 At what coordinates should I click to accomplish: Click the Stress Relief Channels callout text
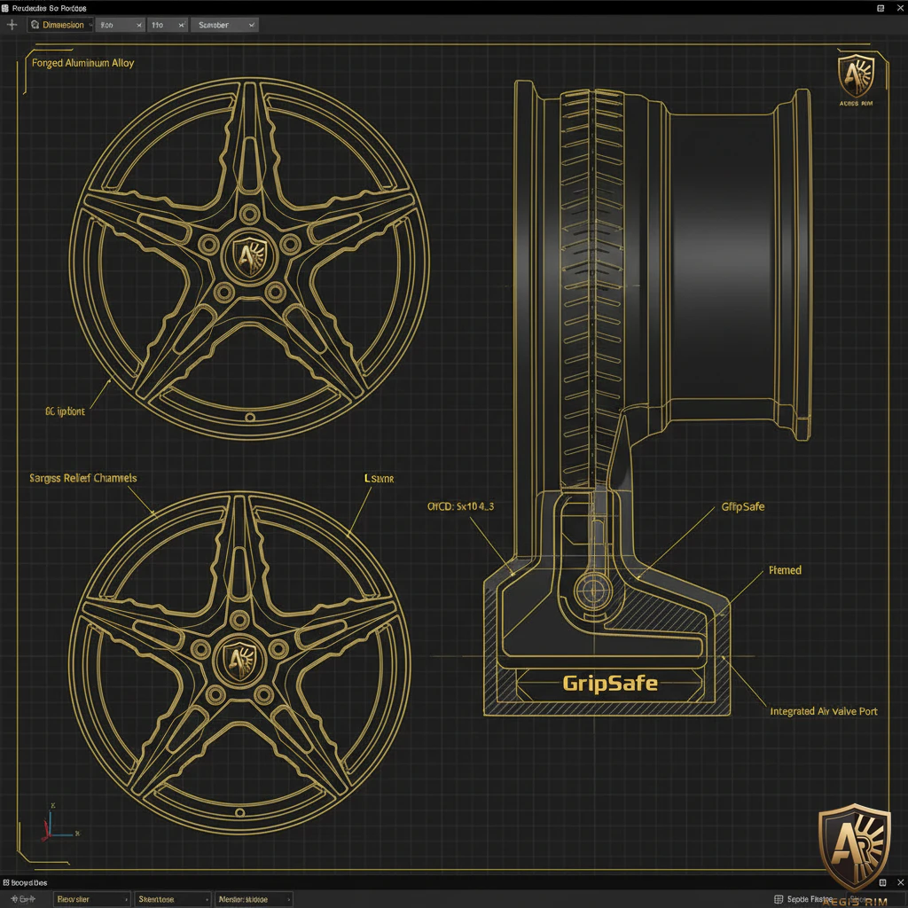(x=82, y=477)
